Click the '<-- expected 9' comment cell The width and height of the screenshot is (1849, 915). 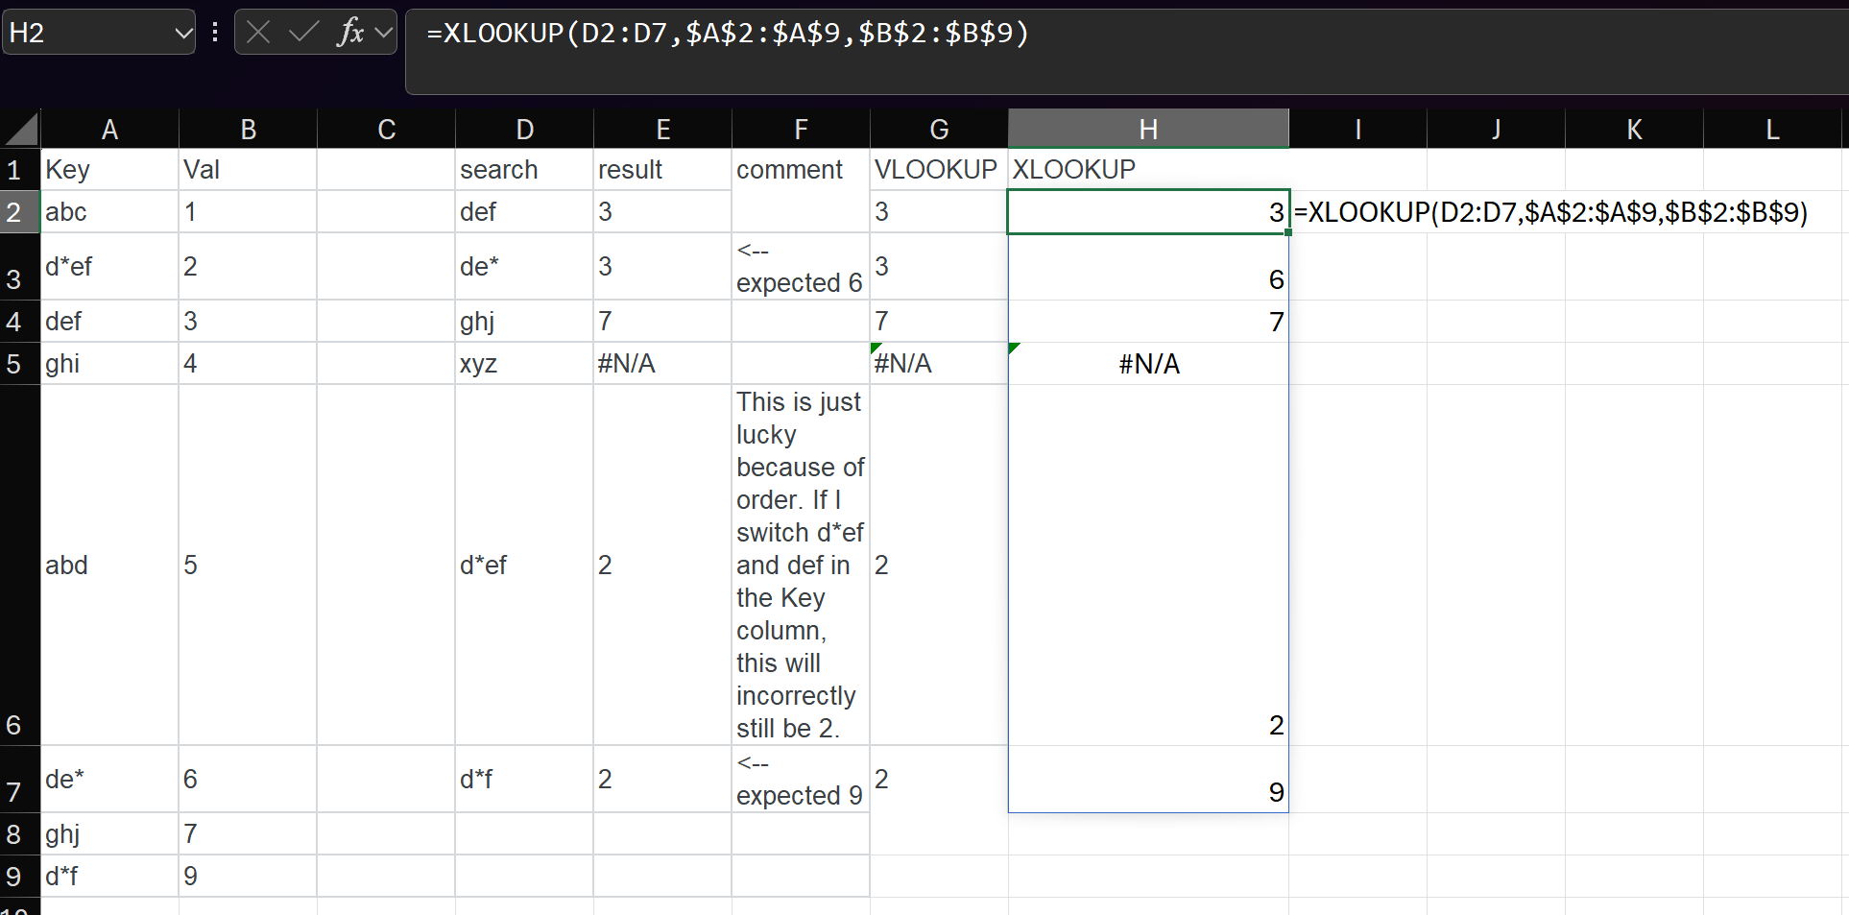point(801,780)
